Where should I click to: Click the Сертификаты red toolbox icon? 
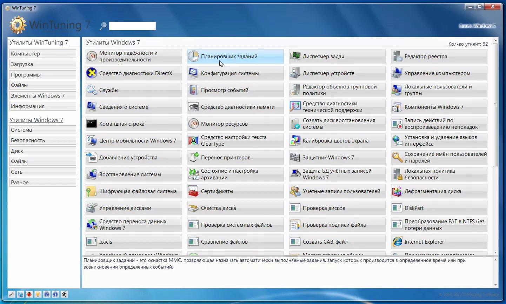[x=193, y=191]
